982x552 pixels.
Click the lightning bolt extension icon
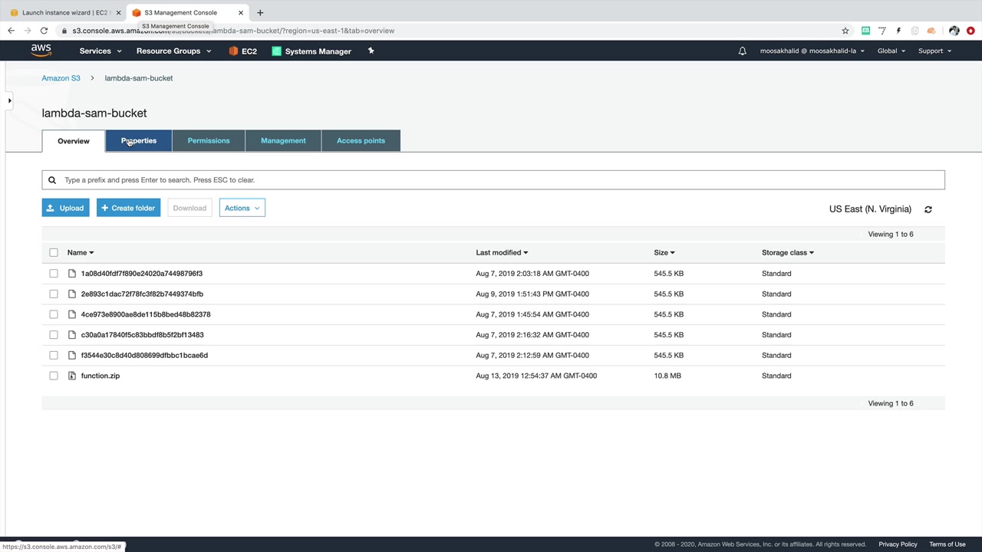(x=898, y=31)
